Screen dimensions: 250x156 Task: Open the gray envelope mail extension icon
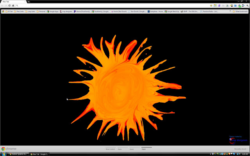tap(223, 5)
